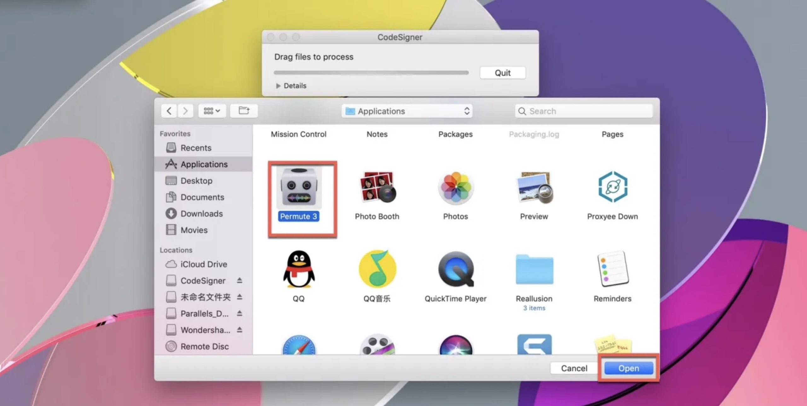This screenshot has height=406, width=807.
Task: Click the CodeSigner progress bar
Action: coord(371,73)
